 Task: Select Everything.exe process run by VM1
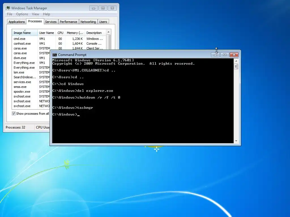pyautogui.click(x=31, y=63)
